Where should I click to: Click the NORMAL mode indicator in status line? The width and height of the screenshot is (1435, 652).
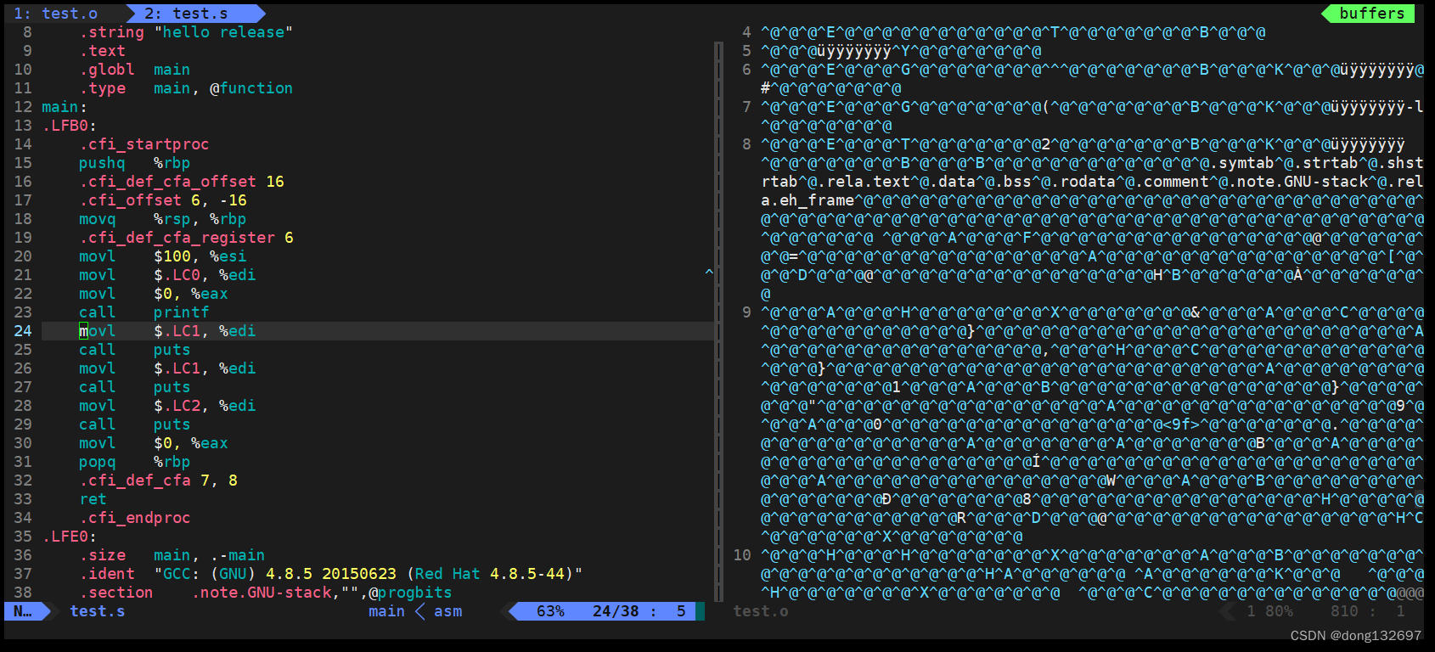click(x=23, y=611)
